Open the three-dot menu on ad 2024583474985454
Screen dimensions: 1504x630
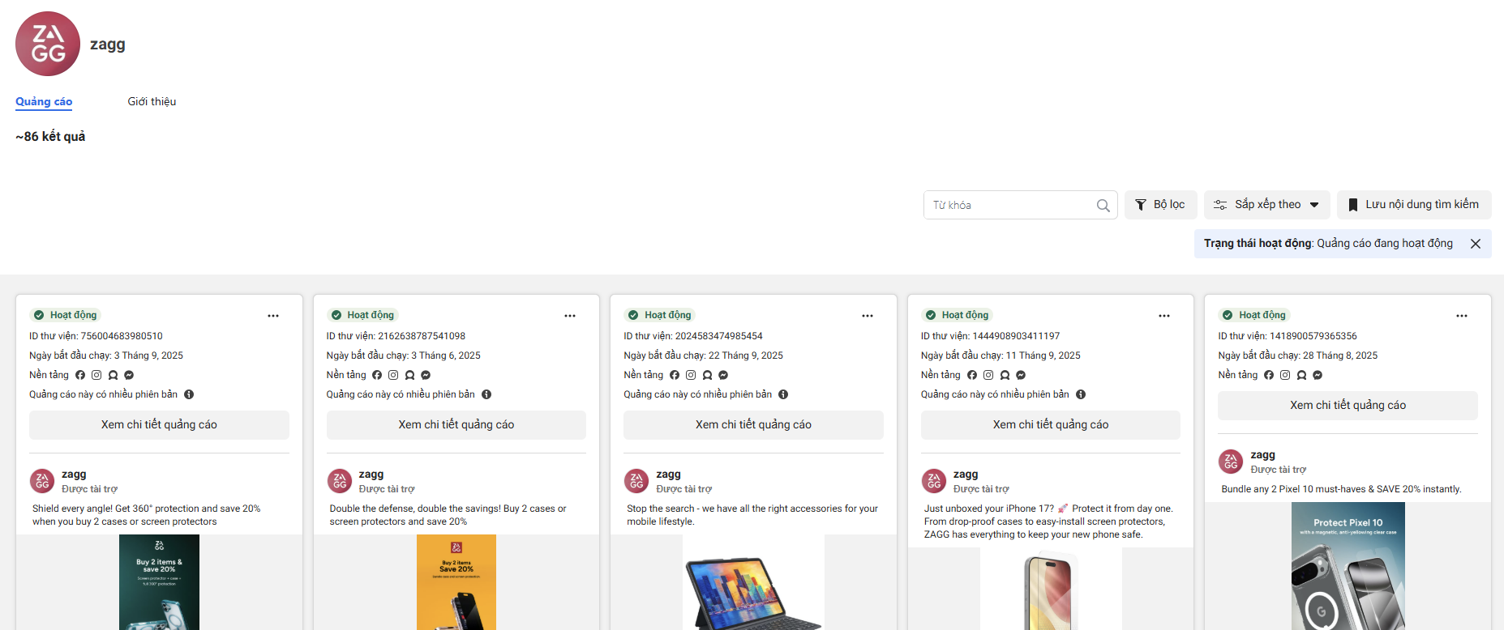pos(868,316)
